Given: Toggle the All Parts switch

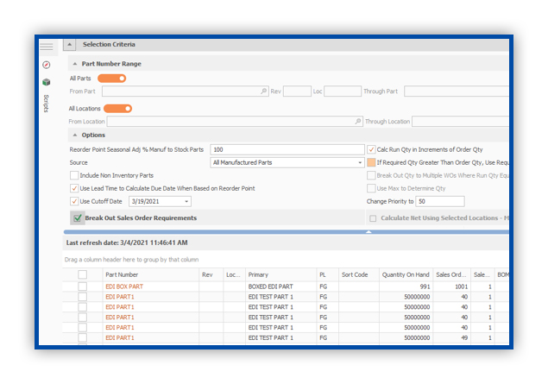Looking at the screenshot, I should pyautogui.click(x=112, y=79).
